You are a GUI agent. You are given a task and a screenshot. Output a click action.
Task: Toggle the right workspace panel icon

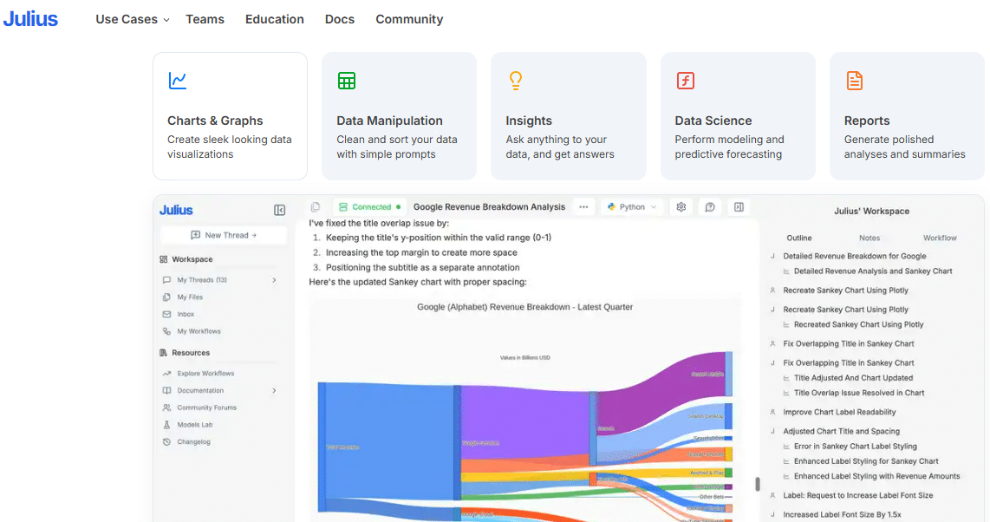[739, 207]
